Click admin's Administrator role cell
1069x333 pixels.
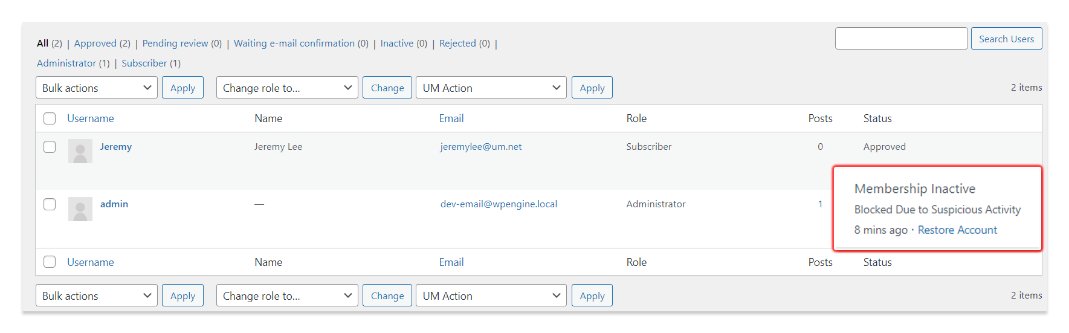[x=656, y=204]
